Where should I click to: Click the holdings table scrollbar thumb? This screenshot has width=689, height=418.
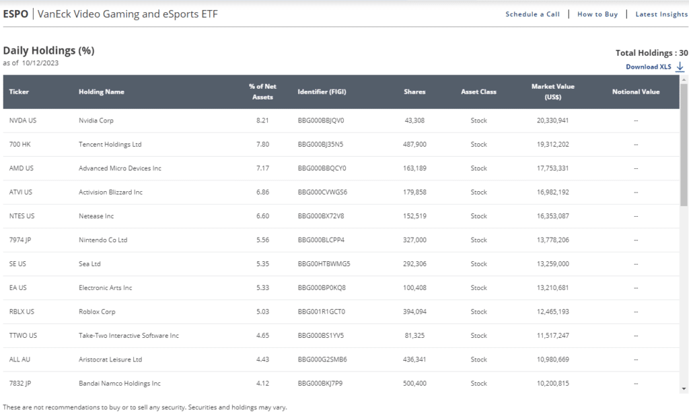coord(684,144)
